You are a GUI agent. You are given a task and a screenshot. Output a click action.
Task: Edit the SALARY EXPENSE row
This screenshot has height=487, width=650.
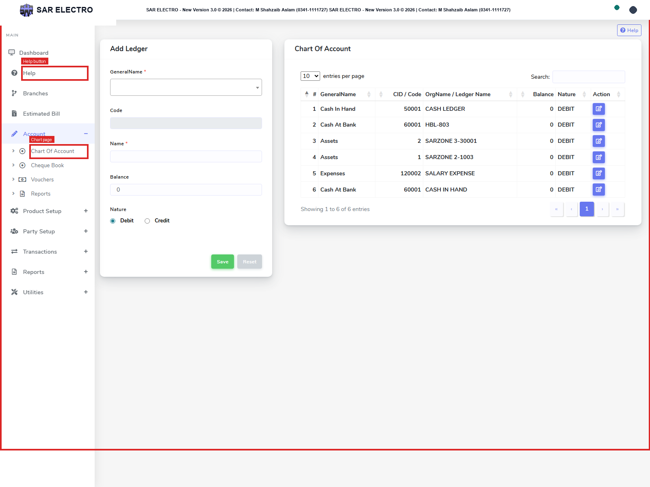pos(598,173)
